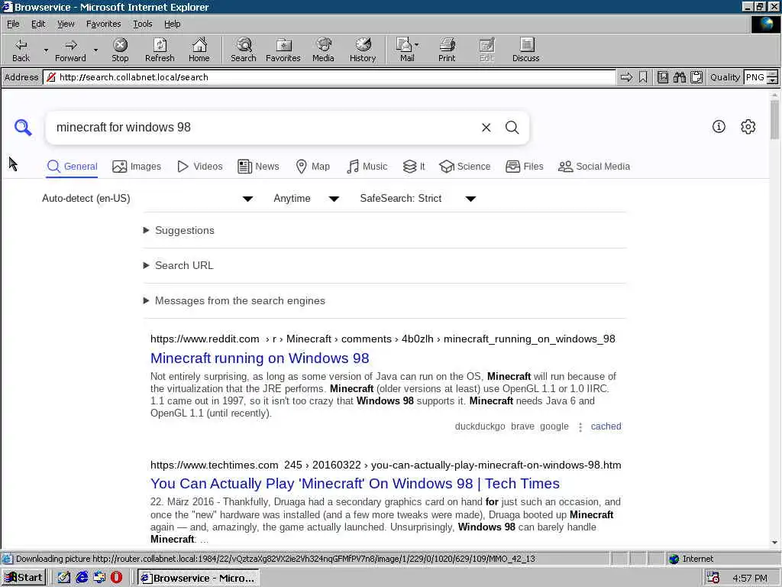The width and height of the screenshot is (782, 587).
Task: Click the vertical scrollbar down arrow
Action: [x=774, y=543]
